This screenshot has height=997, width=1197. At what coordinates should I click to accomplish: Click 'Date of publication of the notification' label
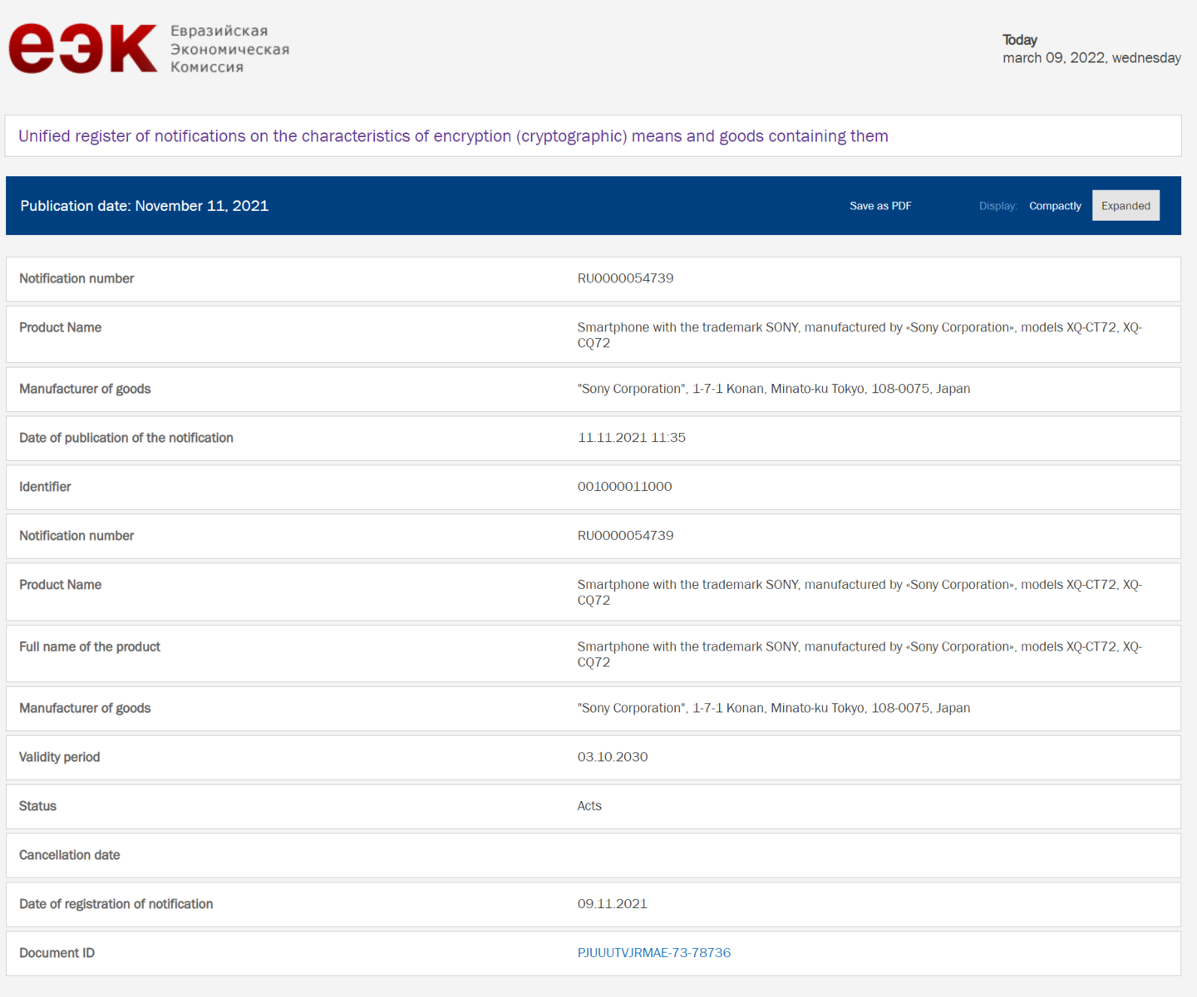[x=126, y=438]
